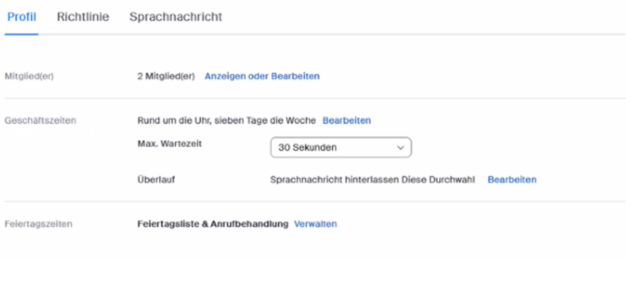Click the 'Anzeigen oder Bearbeiten' members link
Screen dimensions: 635x281
pos(262,76)
